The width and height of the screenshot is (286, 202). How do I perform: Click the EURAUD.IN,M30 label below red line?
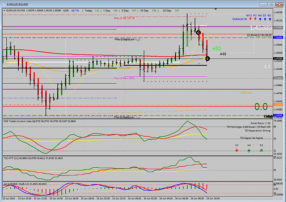[259, 35]
